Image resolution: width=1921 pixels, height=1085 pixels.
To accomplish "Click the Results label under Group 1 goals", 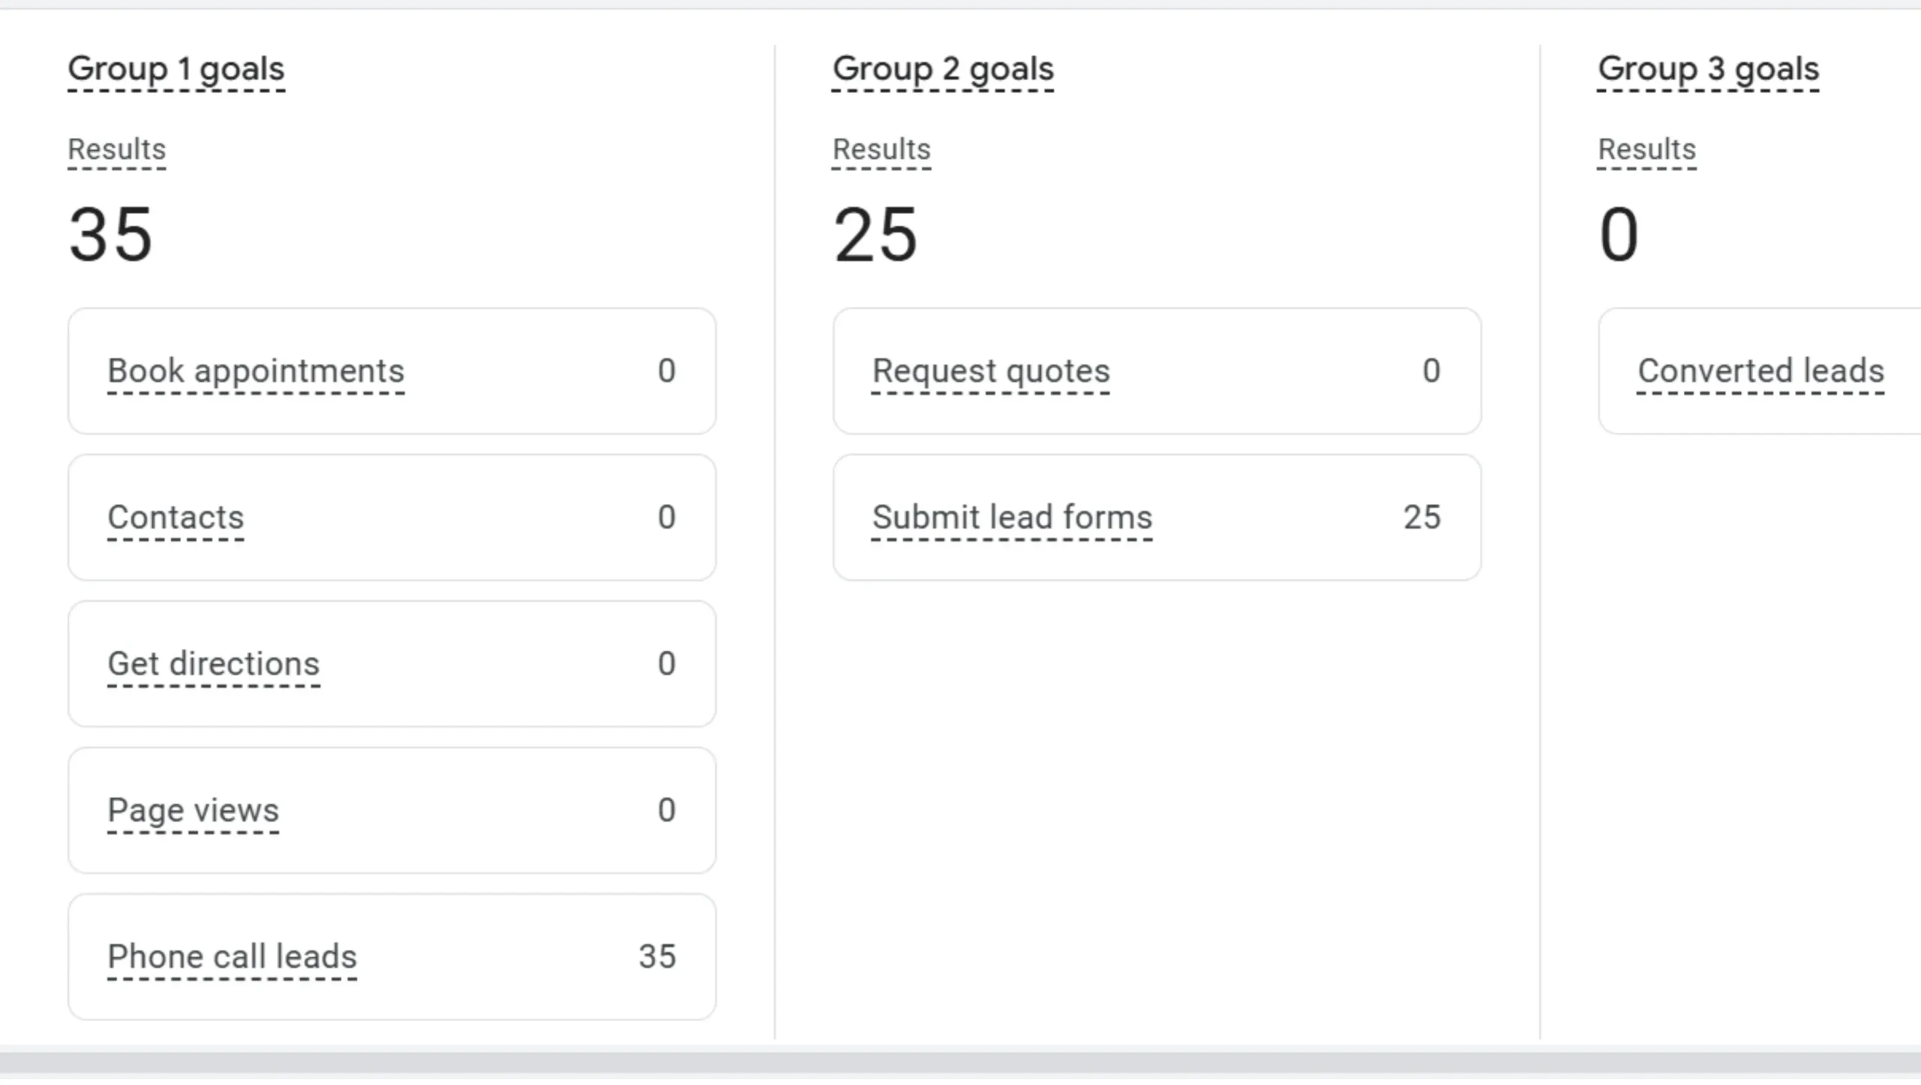I will 116,149.
